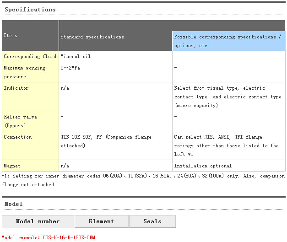
Task: Click the blue Possible corresponding specifications header
Action: coord(228,41)
